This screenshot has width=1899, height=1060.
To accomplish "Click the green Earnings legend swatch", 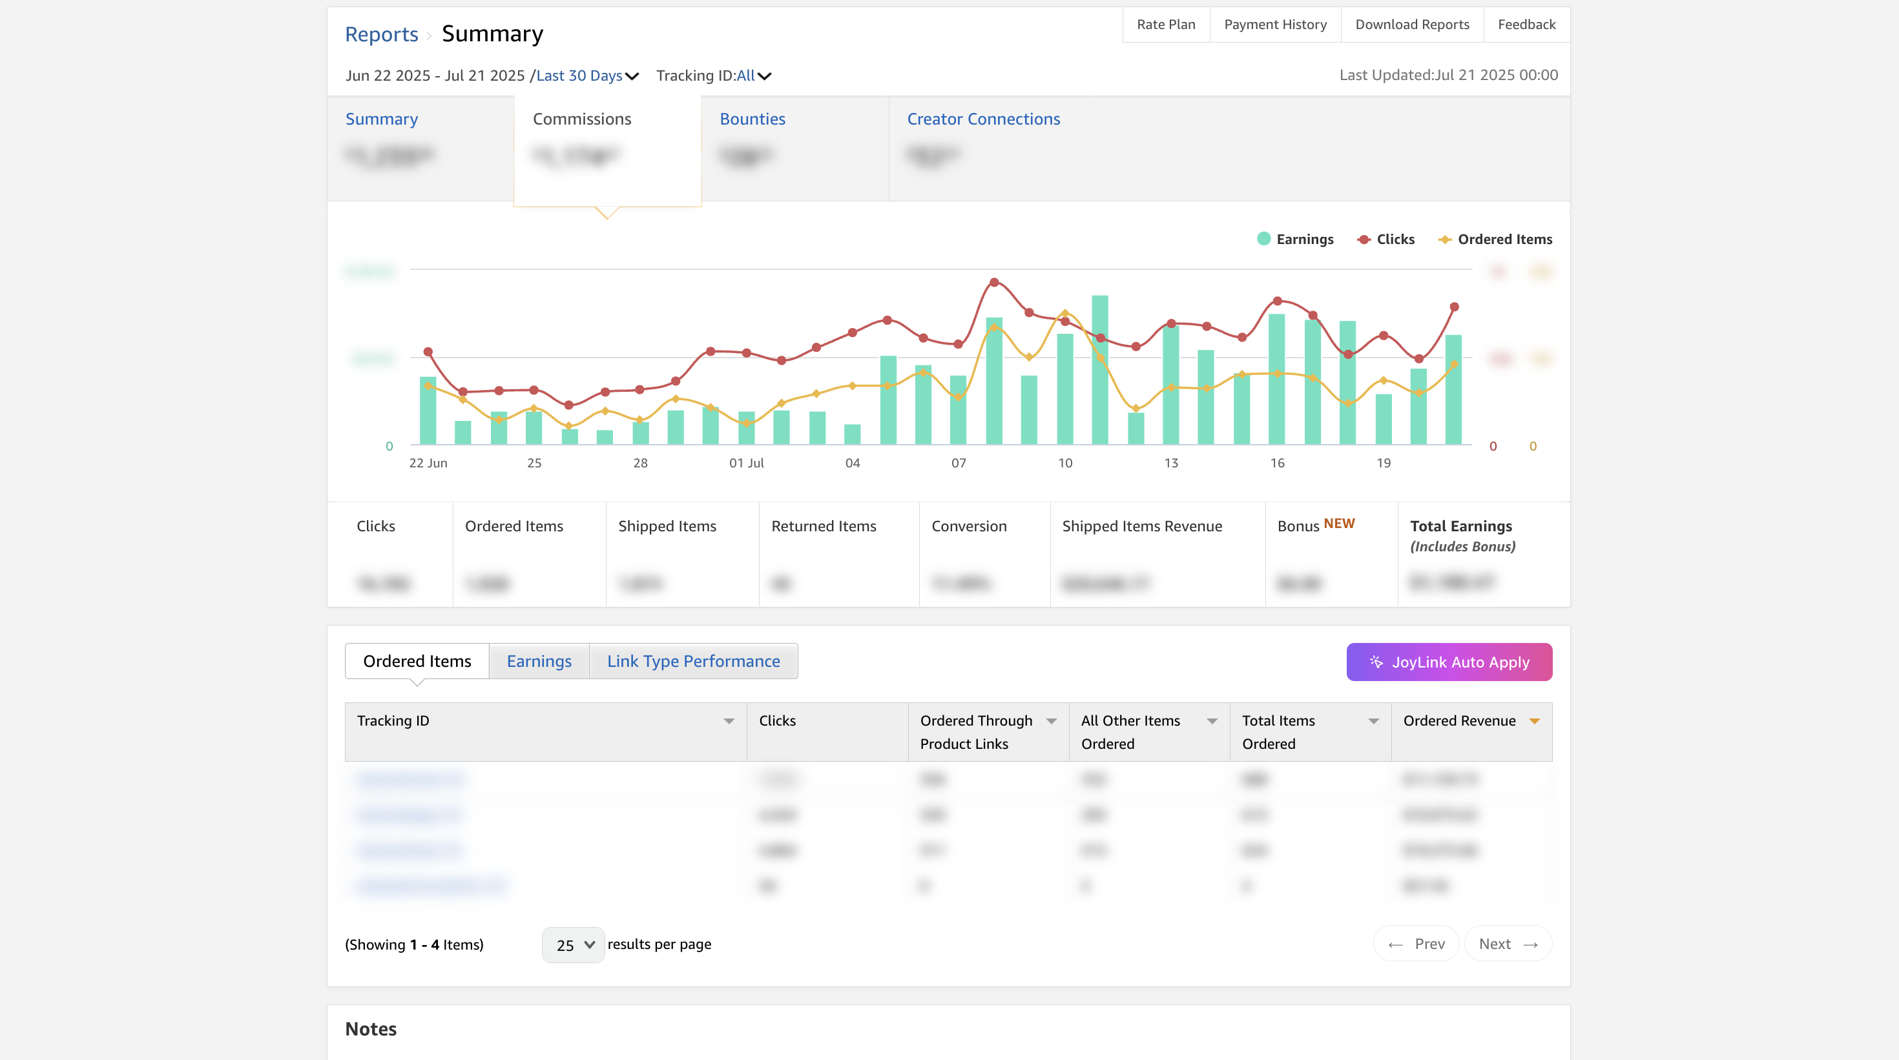I will (1263, 239).
